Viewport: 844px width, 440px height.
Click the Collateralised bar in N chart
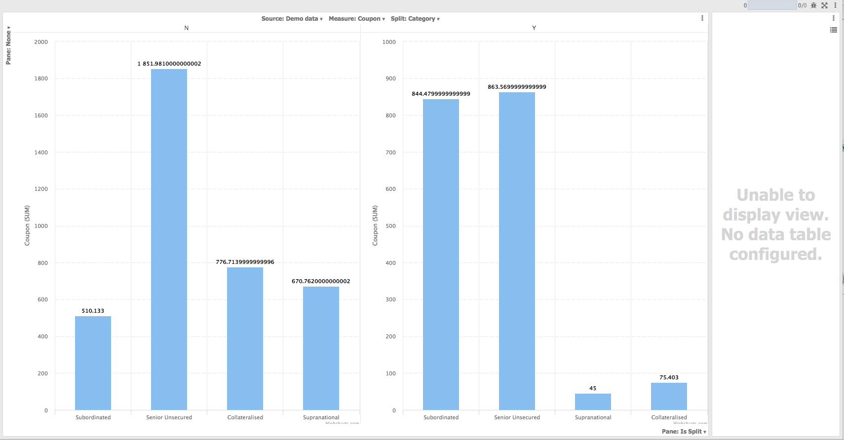click(245, 338)
